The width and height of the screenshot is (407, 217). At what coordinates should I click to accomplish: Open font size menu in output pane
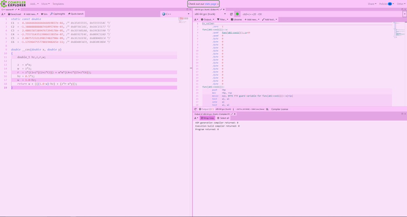(196, 118)
